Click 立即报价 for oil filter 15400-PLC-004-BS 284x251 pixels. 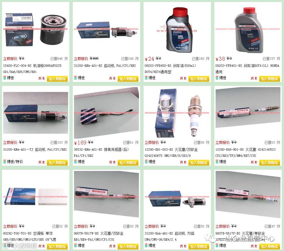click(x=10, y=59)
